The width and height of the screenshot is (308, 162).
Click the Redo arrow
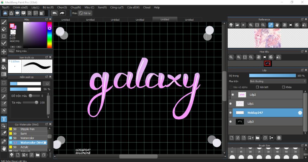[x=62, y=13]
